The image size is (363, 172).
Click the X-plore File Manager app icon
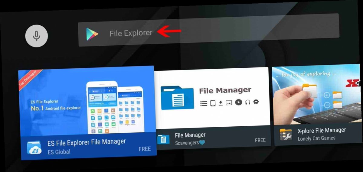[x=286, y=134]
